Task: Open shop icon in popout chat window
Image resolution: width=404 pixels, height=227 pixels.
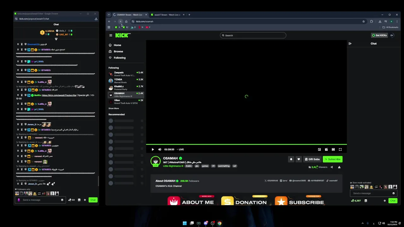Action: (x=79, y=200)
